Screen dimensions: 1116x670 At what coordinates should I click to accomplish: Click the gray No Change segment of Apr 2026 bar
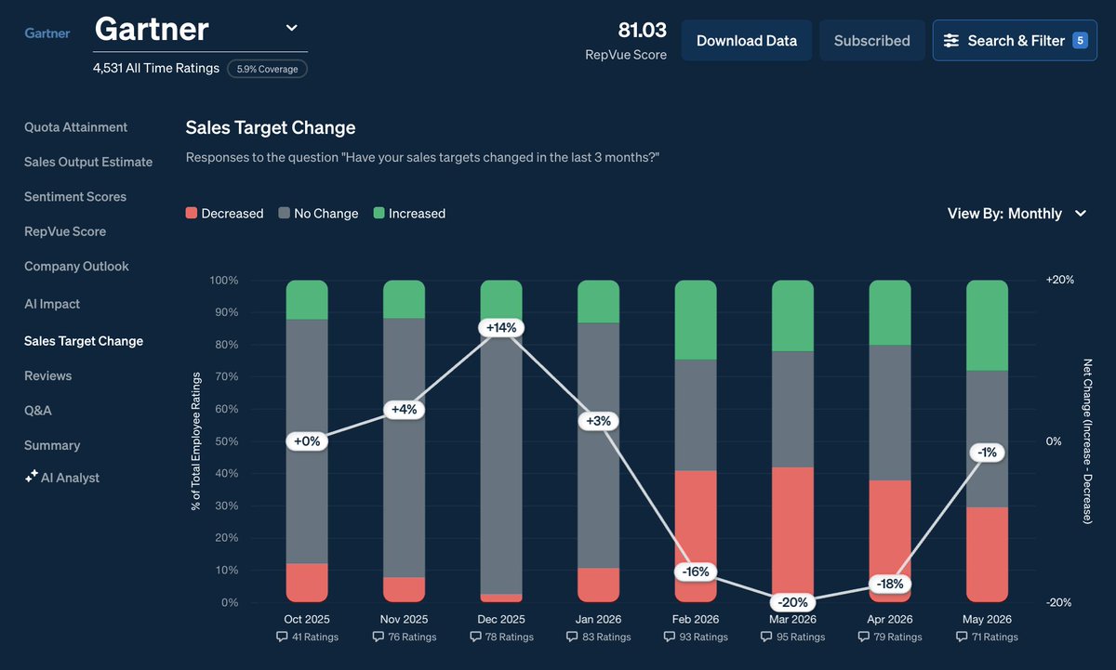point(890,413)
